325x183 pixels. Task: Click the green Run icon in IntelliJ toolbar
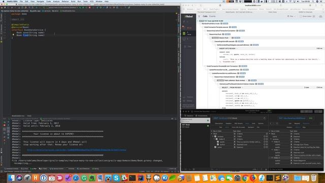click(80, 8)
